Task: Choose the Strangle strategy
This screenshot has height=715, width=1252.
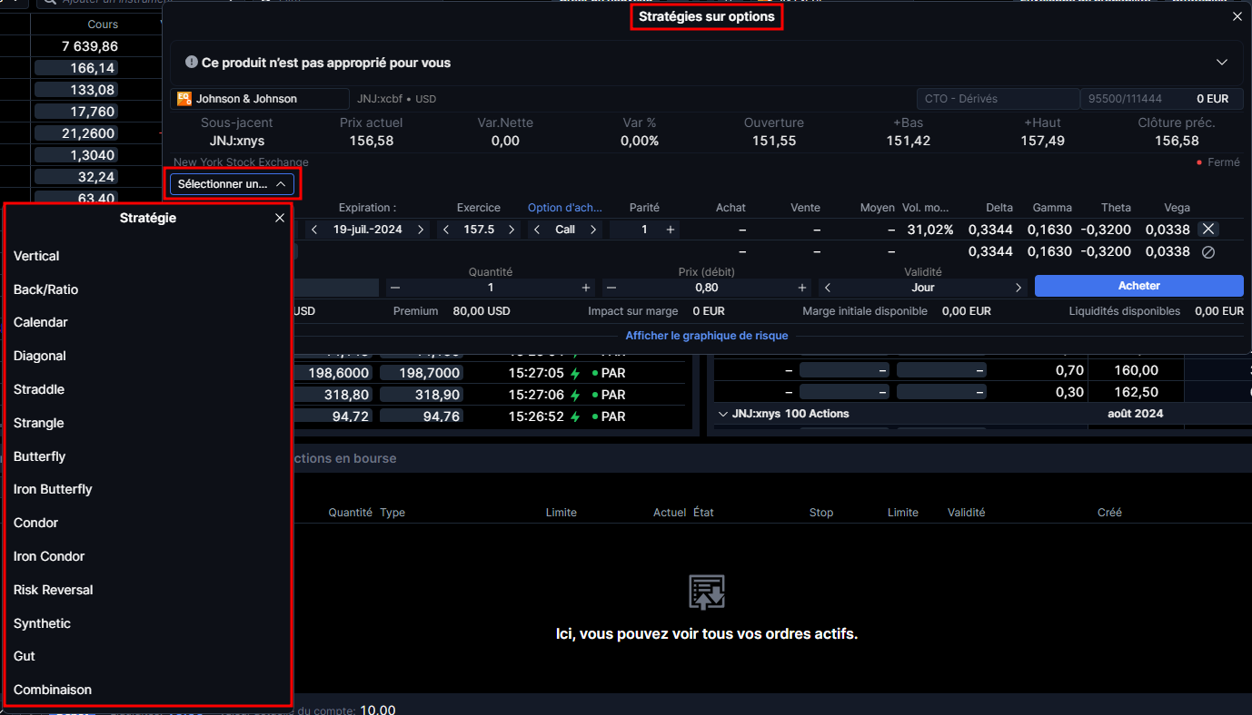Action: coord(39,423)
